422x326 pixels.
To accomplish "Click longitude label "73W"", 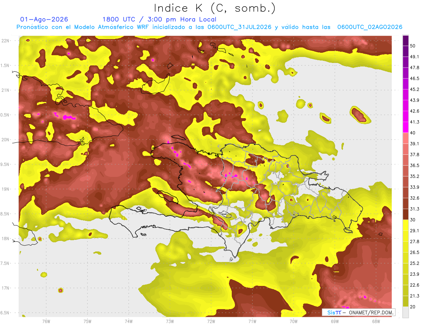I will 170,321.
